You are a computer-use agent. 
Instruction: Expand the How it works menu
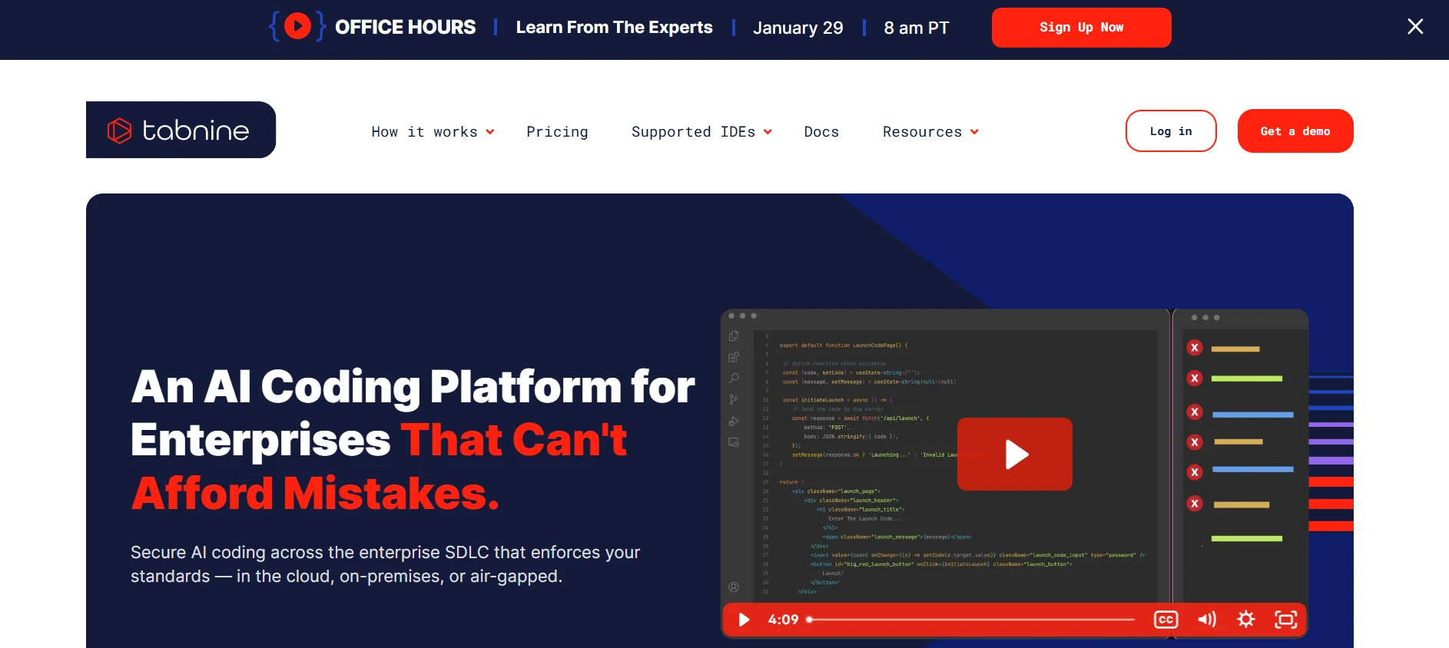(432, 132)
